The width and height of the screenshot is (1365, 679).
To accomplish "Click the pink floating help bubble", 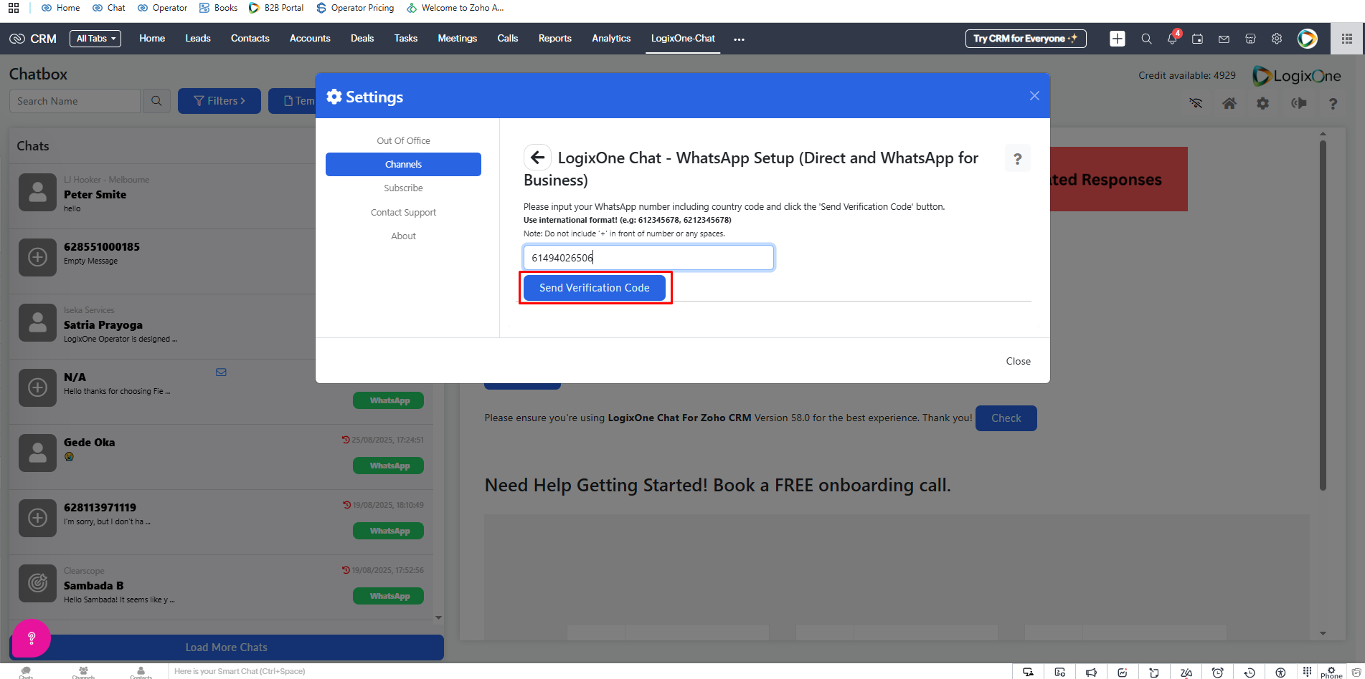I will [32, 638].
